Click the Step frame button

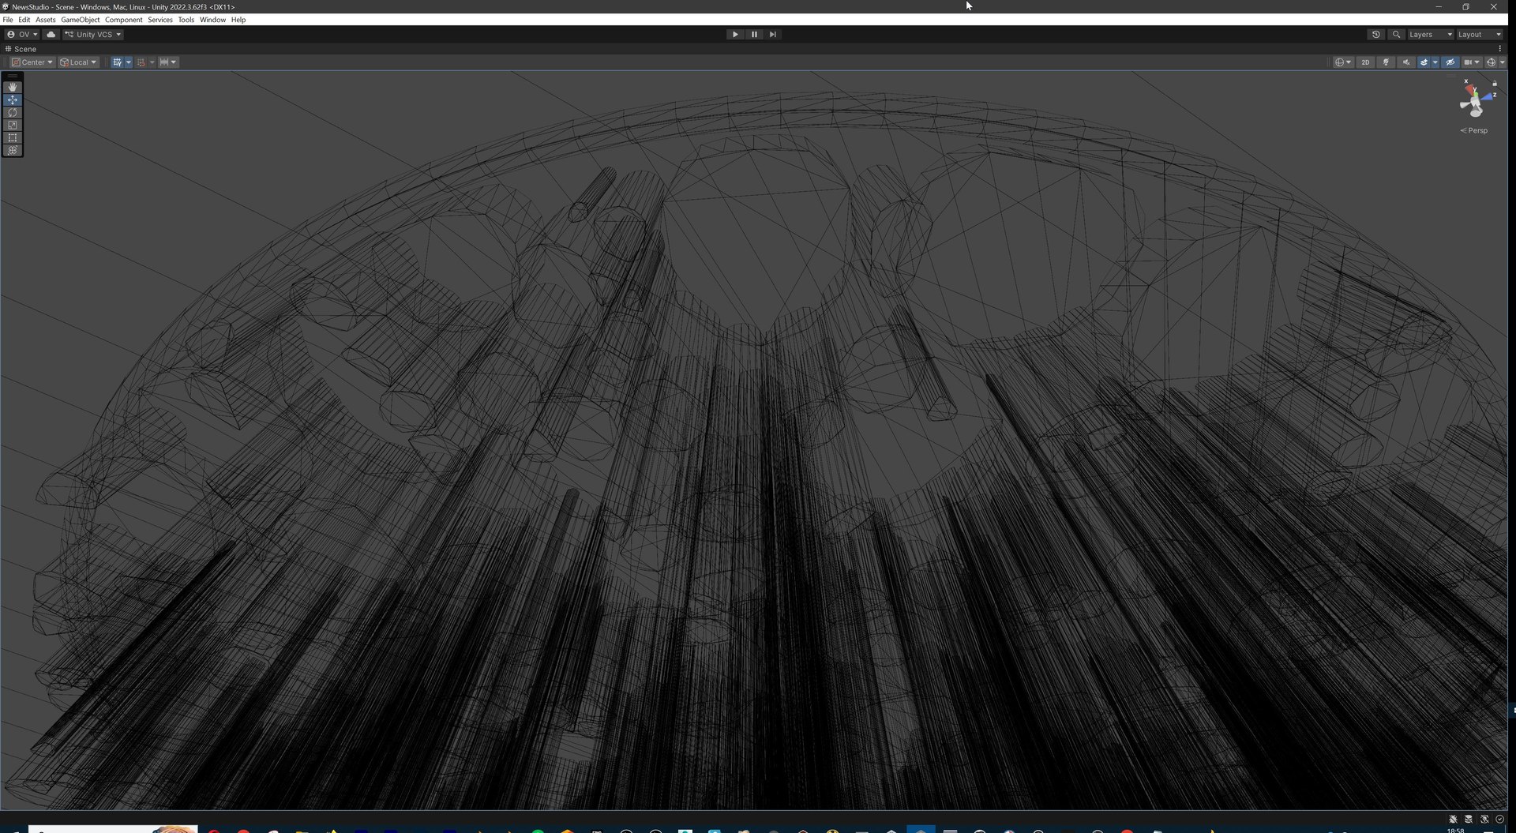point(773,35)
